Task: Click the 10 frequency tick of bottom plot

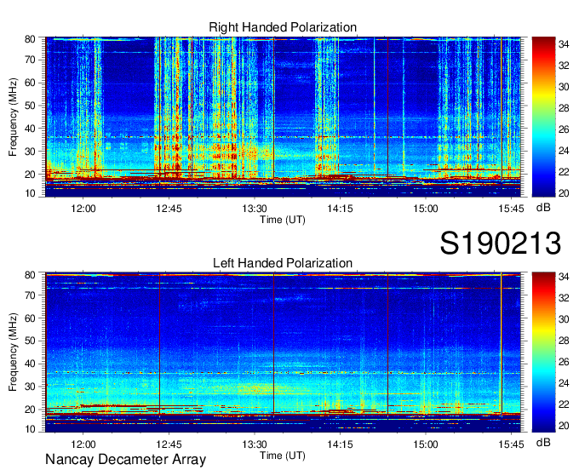Action: (x=30, y=429)
